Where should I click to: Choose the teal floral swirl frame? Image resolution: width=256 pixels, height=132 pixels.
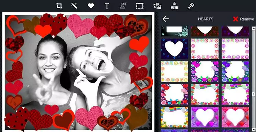[x=174, y=31]
